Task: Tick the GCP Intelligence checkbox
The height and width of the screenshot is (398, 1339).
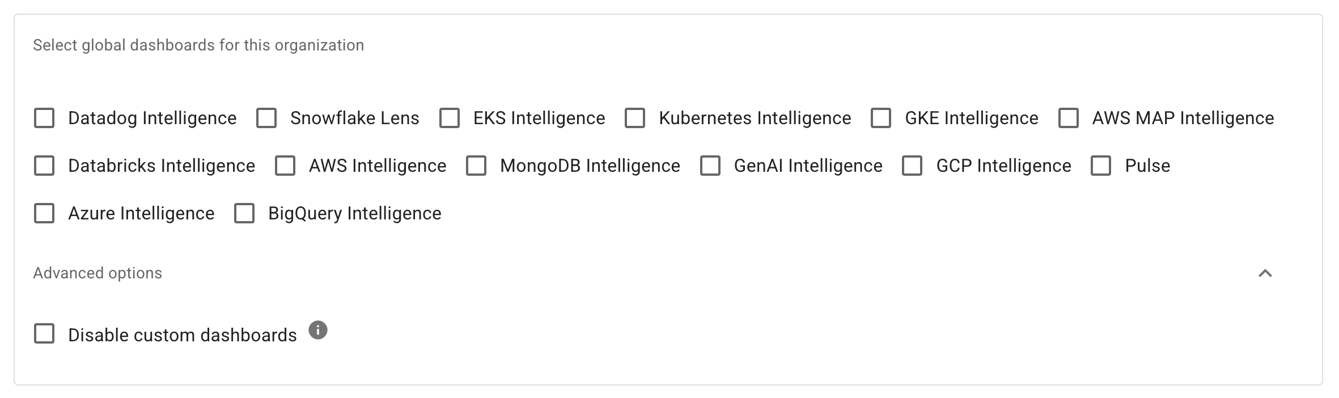Action: [x=912, y=166]
